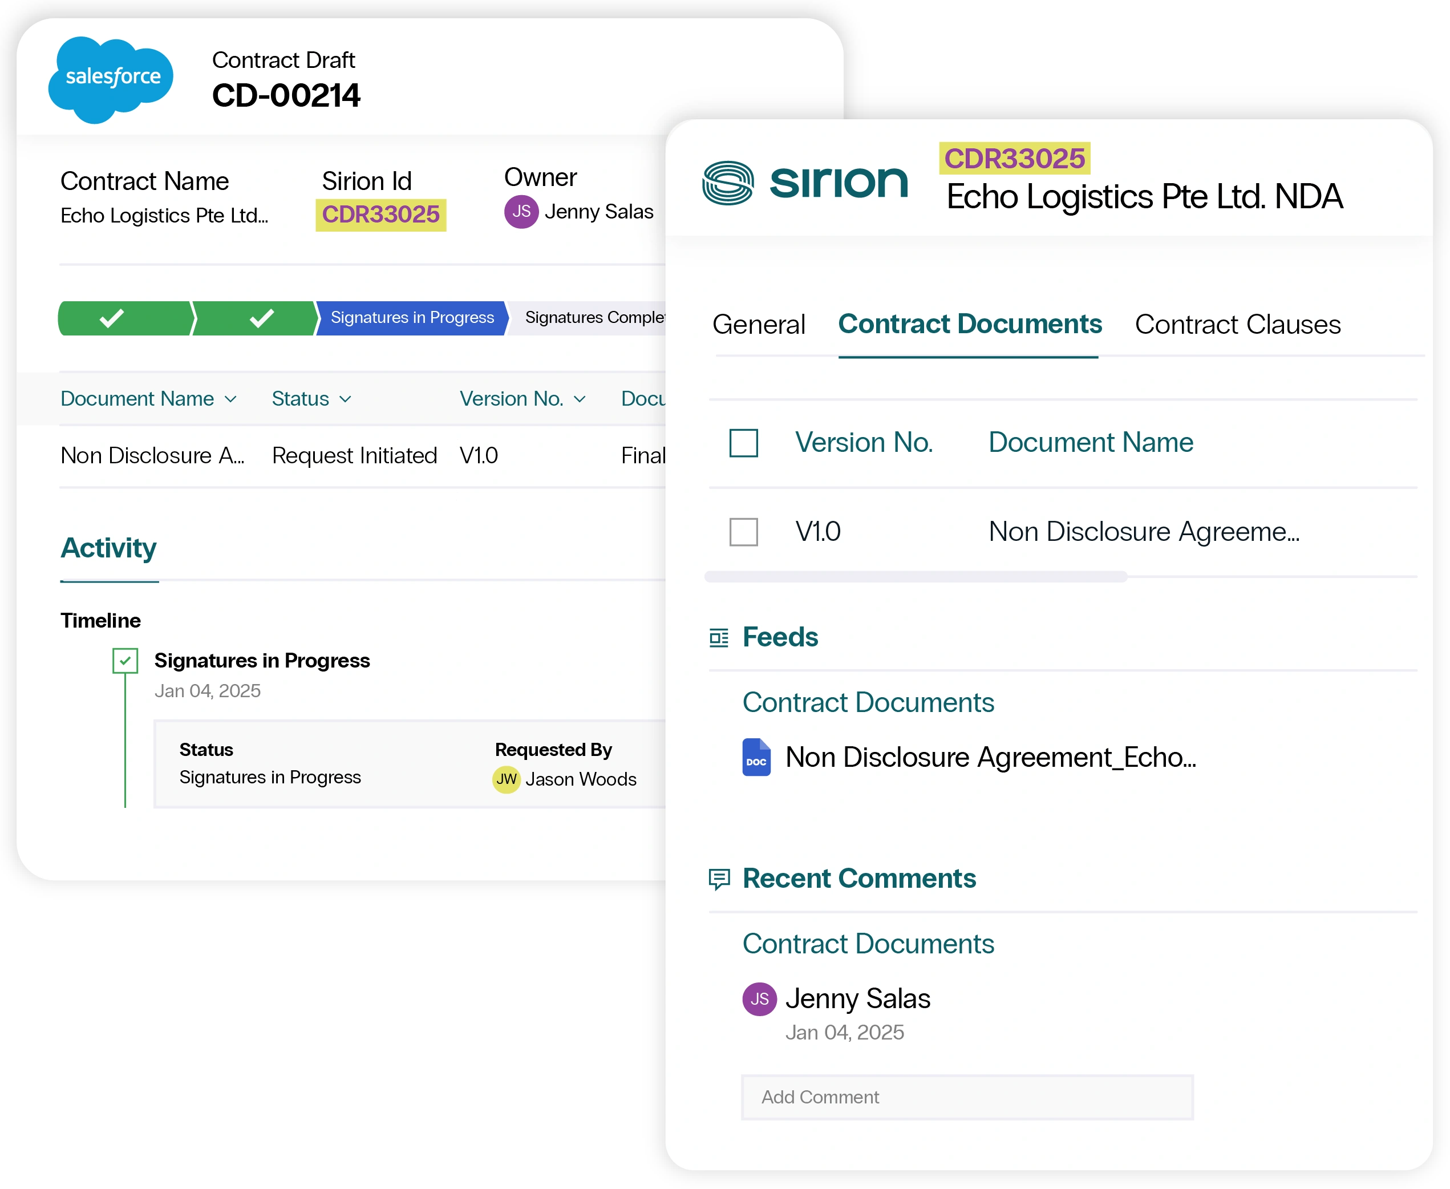Image resolution: width=1450 pixels, height=1189 pixels.
Task: Click Jason Woods JW avatar
Action: tap(506, 779)
